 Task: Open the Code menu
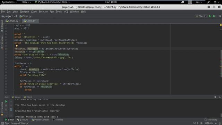tap(34, 11)
